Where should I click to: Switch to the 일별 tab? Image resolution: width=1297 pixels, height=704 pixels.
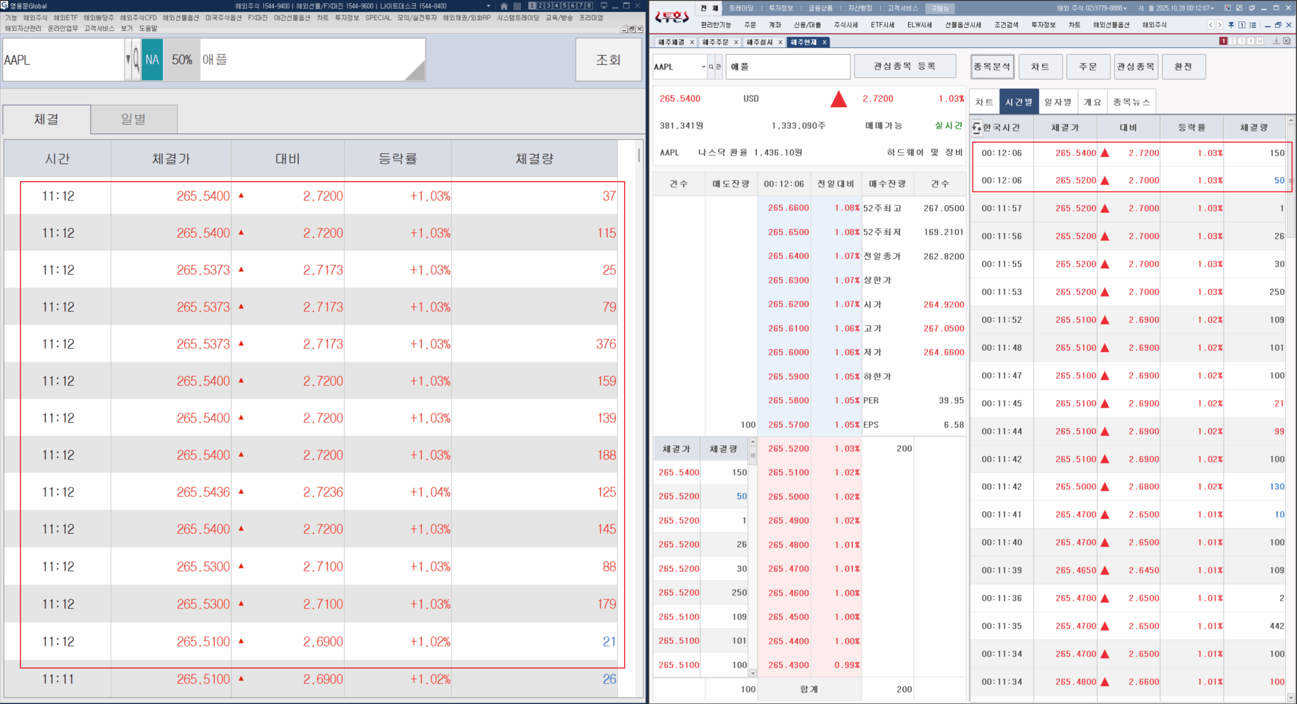(x=134, y=119)
